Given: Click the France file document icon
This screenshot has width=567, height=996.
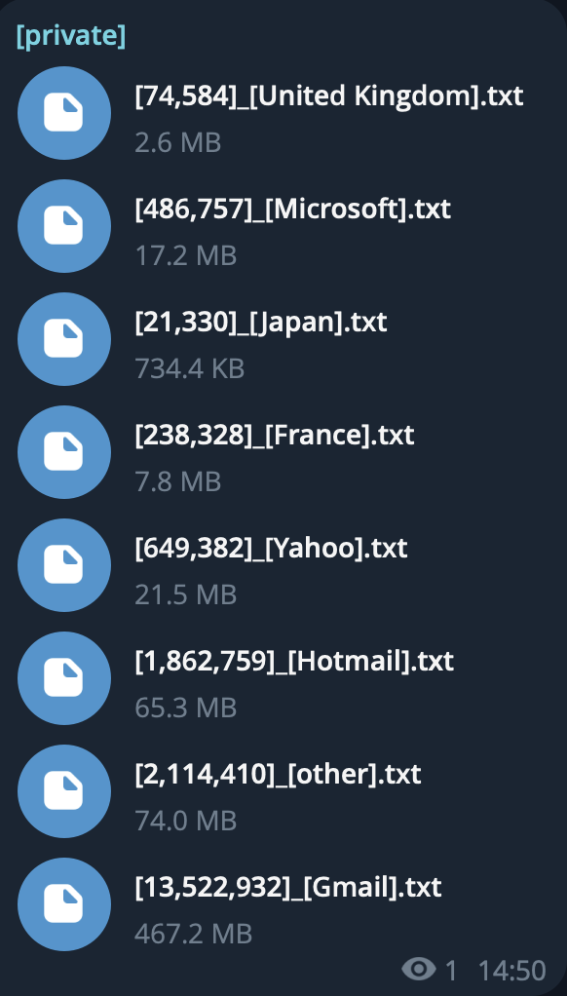Looking at the screenshot, I should coord(64,452).
